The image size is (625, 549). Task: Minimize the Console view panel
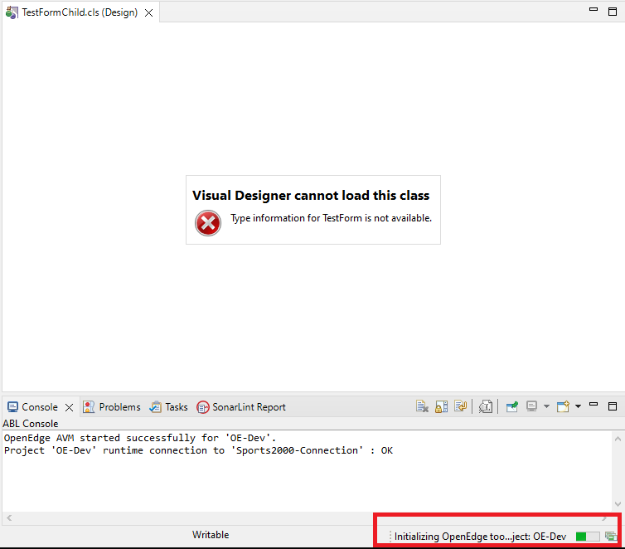click(x=594, y=405)
